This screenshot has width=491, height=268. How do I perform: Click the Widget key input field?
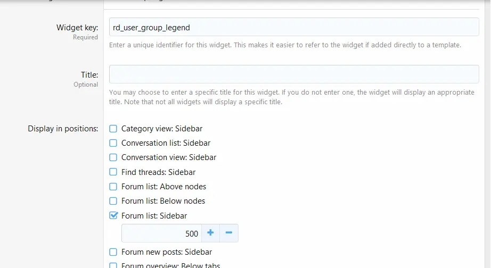click(x=294, y=27)
